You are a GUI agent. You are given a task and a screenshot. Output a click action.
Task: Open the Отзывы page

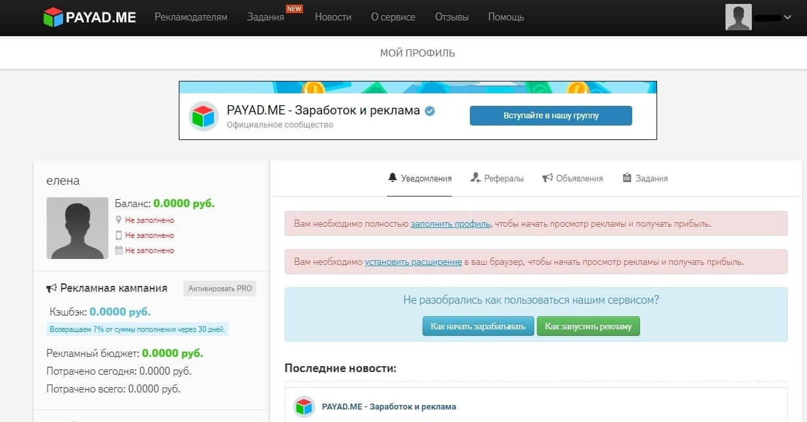click(451, 17)
